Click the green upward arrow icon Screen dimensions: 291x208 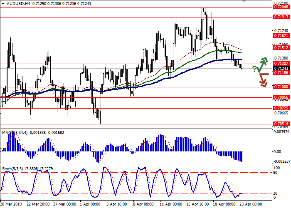pos(262,64)
